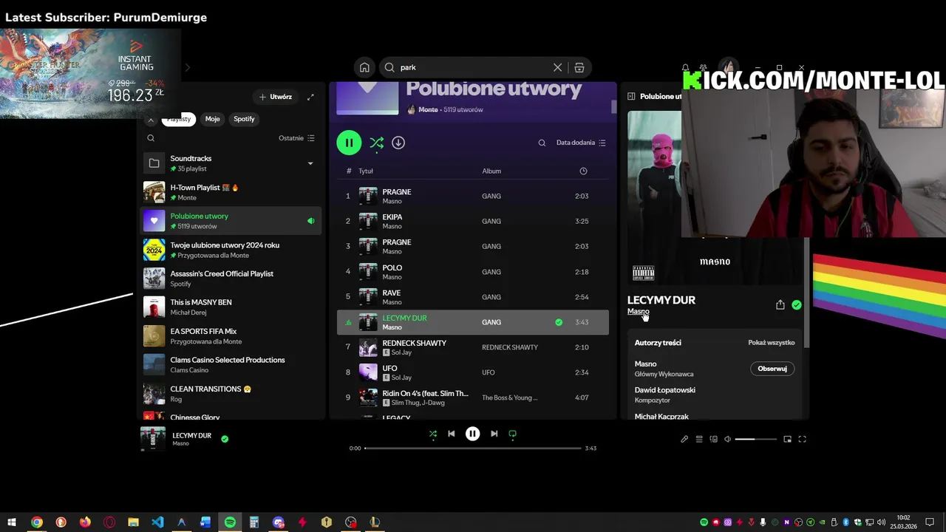
Task: Click 'Pokaż wszystko' in Autorzy treści
Action: [x=771, y=343]
